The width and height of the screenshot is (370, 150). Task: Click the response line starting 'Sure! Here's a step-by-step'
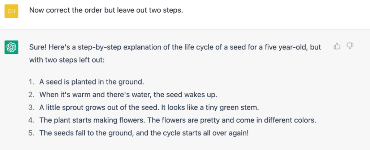coord(175,47)
